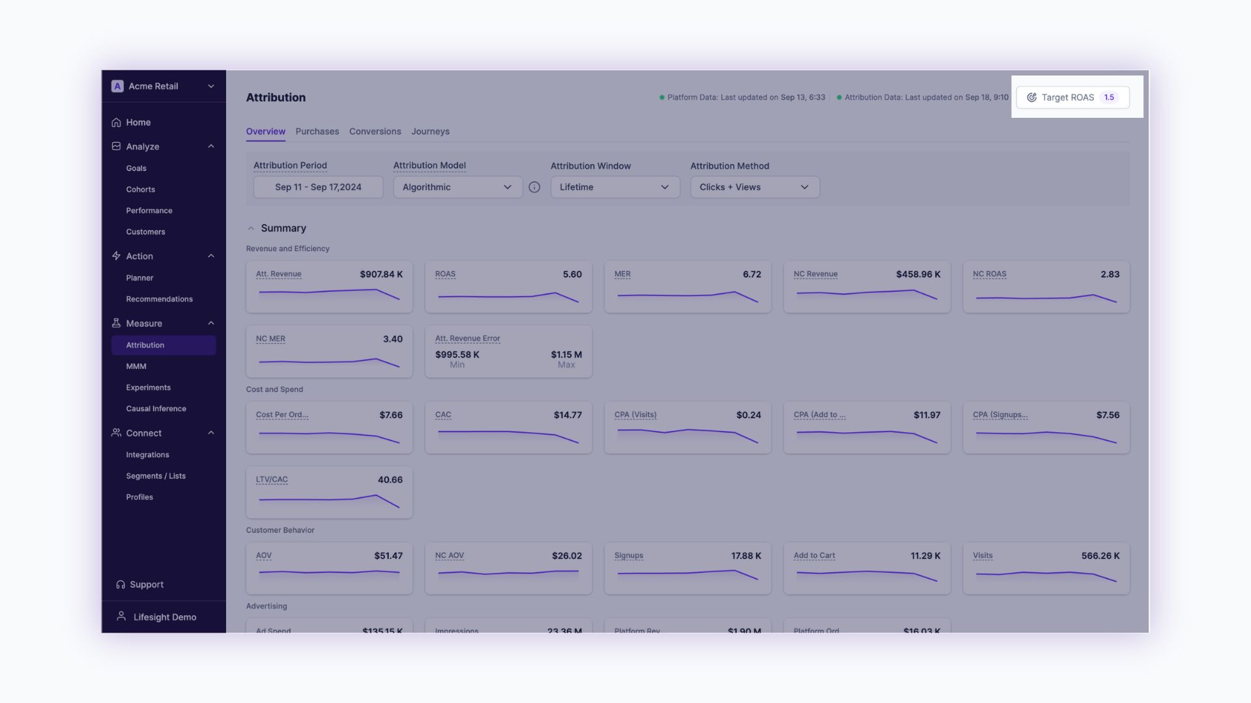Click the Home house icon in sidebar
Screen dimensions: 1251x703
point(116,122)
